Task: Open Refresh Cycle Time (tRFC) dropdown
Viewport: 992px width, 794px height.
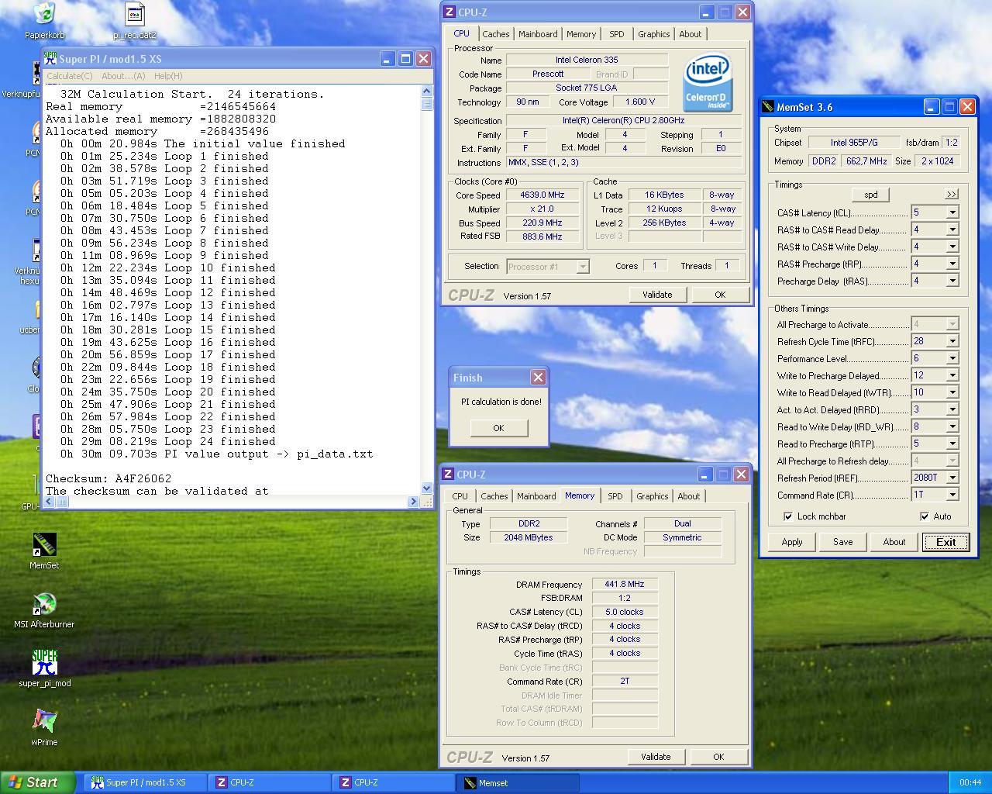Action: click(952, 341)
